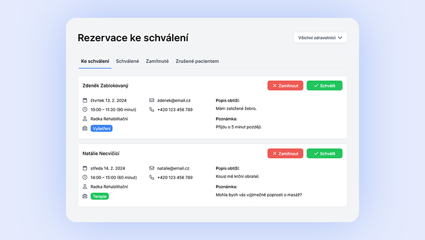The width and height of the screenshot is (425, 240).
Task: Click the blue Vyšetření badge
Action: point(102,128)
